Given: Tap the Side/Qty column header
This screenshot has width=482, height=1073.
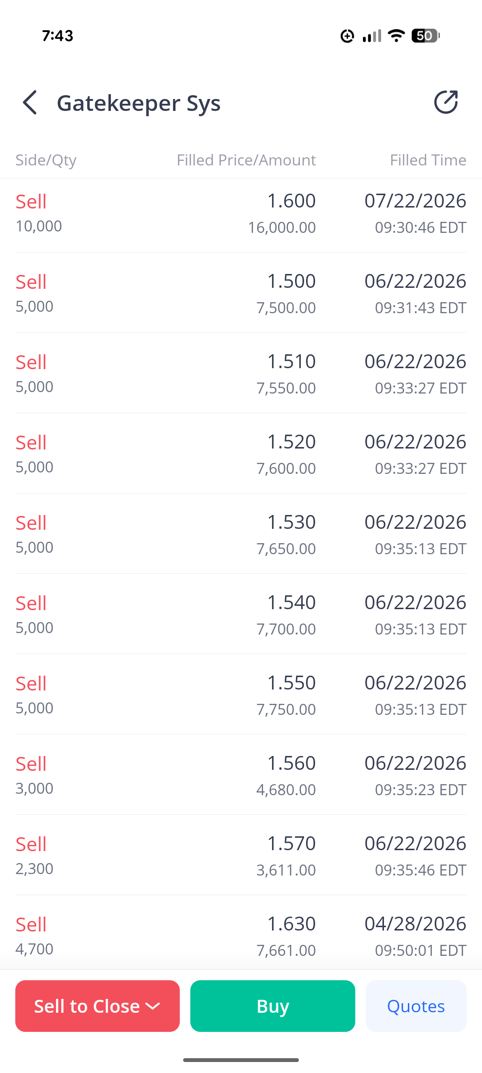Looking at the screenshot, I should 46,160.
